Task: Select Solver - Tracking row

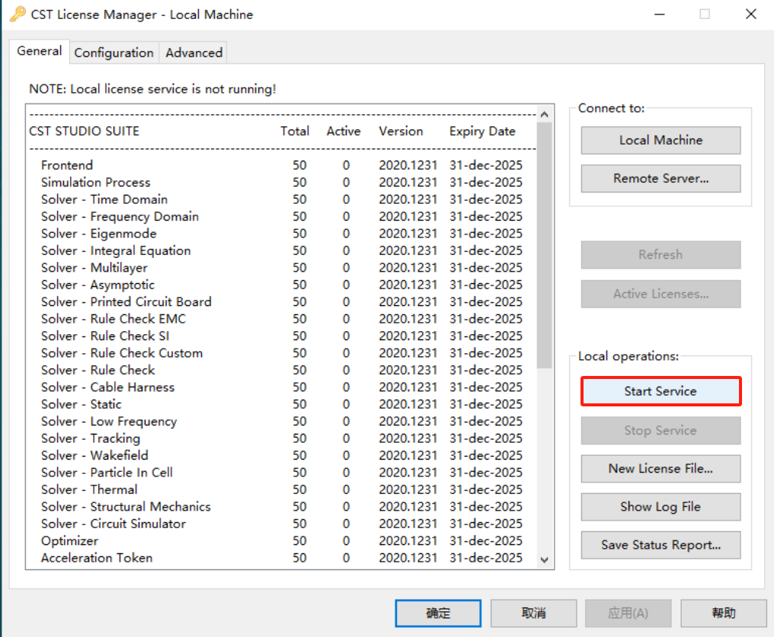Action: coord(282,438)
